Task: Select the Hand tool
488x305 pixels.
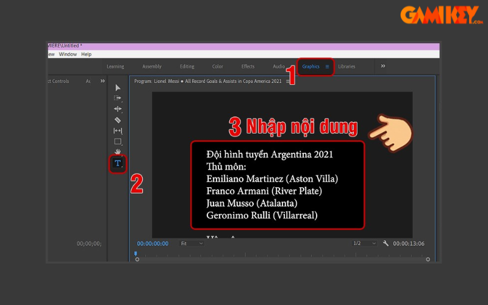Action: [118, 151]
